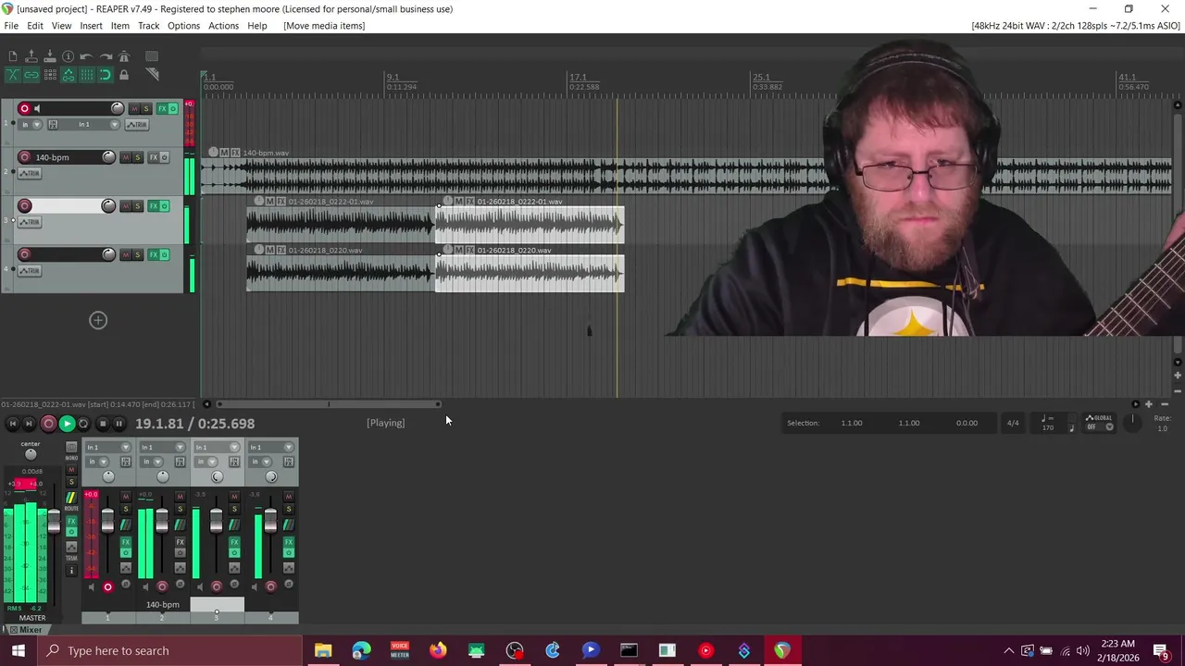Toggle grid lines toolbar icon

point(87,75)
